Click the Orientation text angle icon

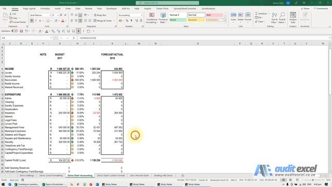click(86, 15)
